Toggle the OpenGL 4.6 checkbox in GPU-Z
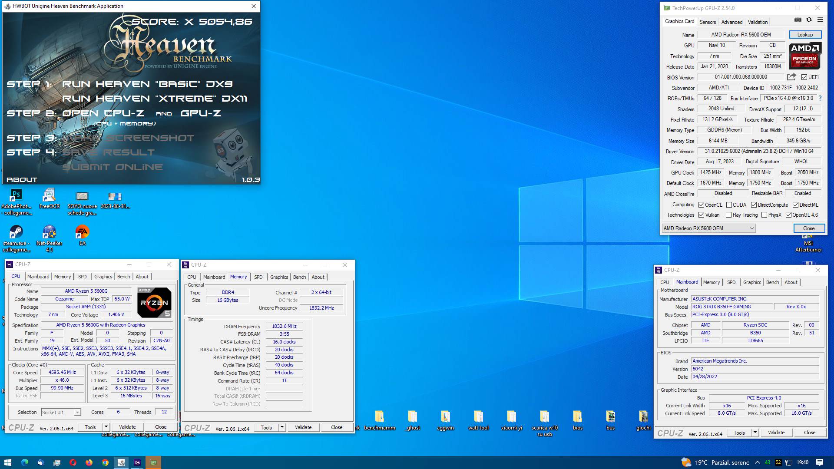Viewport: 834px width, 469px height. point(788,215)
